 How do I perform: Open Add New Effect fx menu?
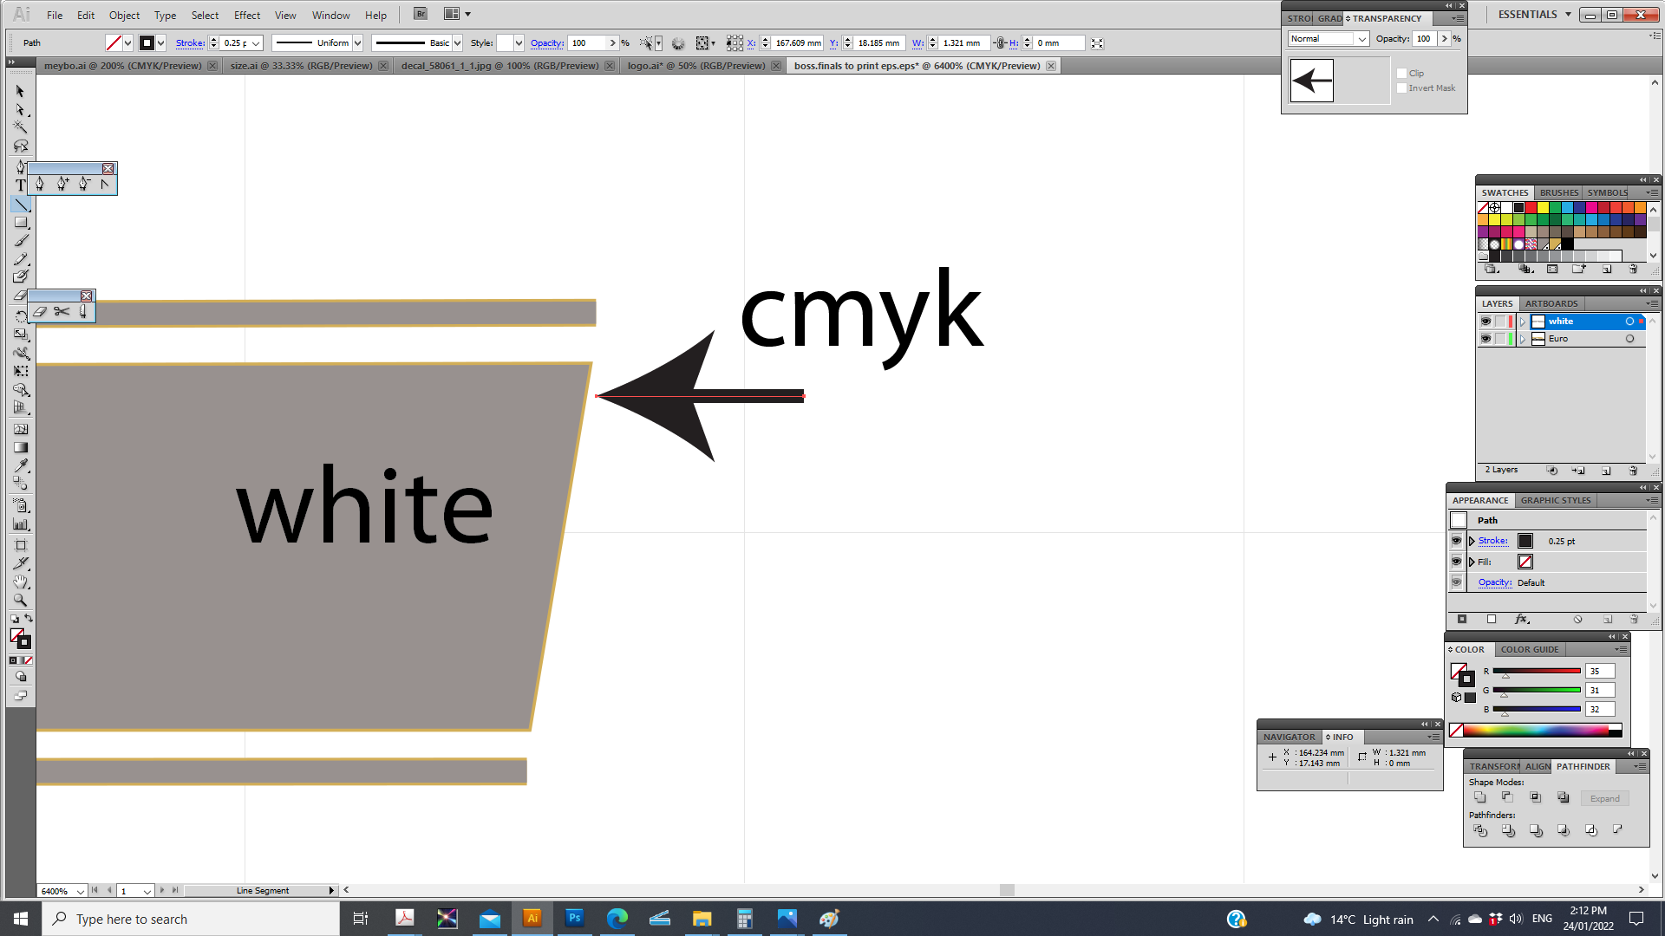pyautogui.click(x=1522, y=619)
